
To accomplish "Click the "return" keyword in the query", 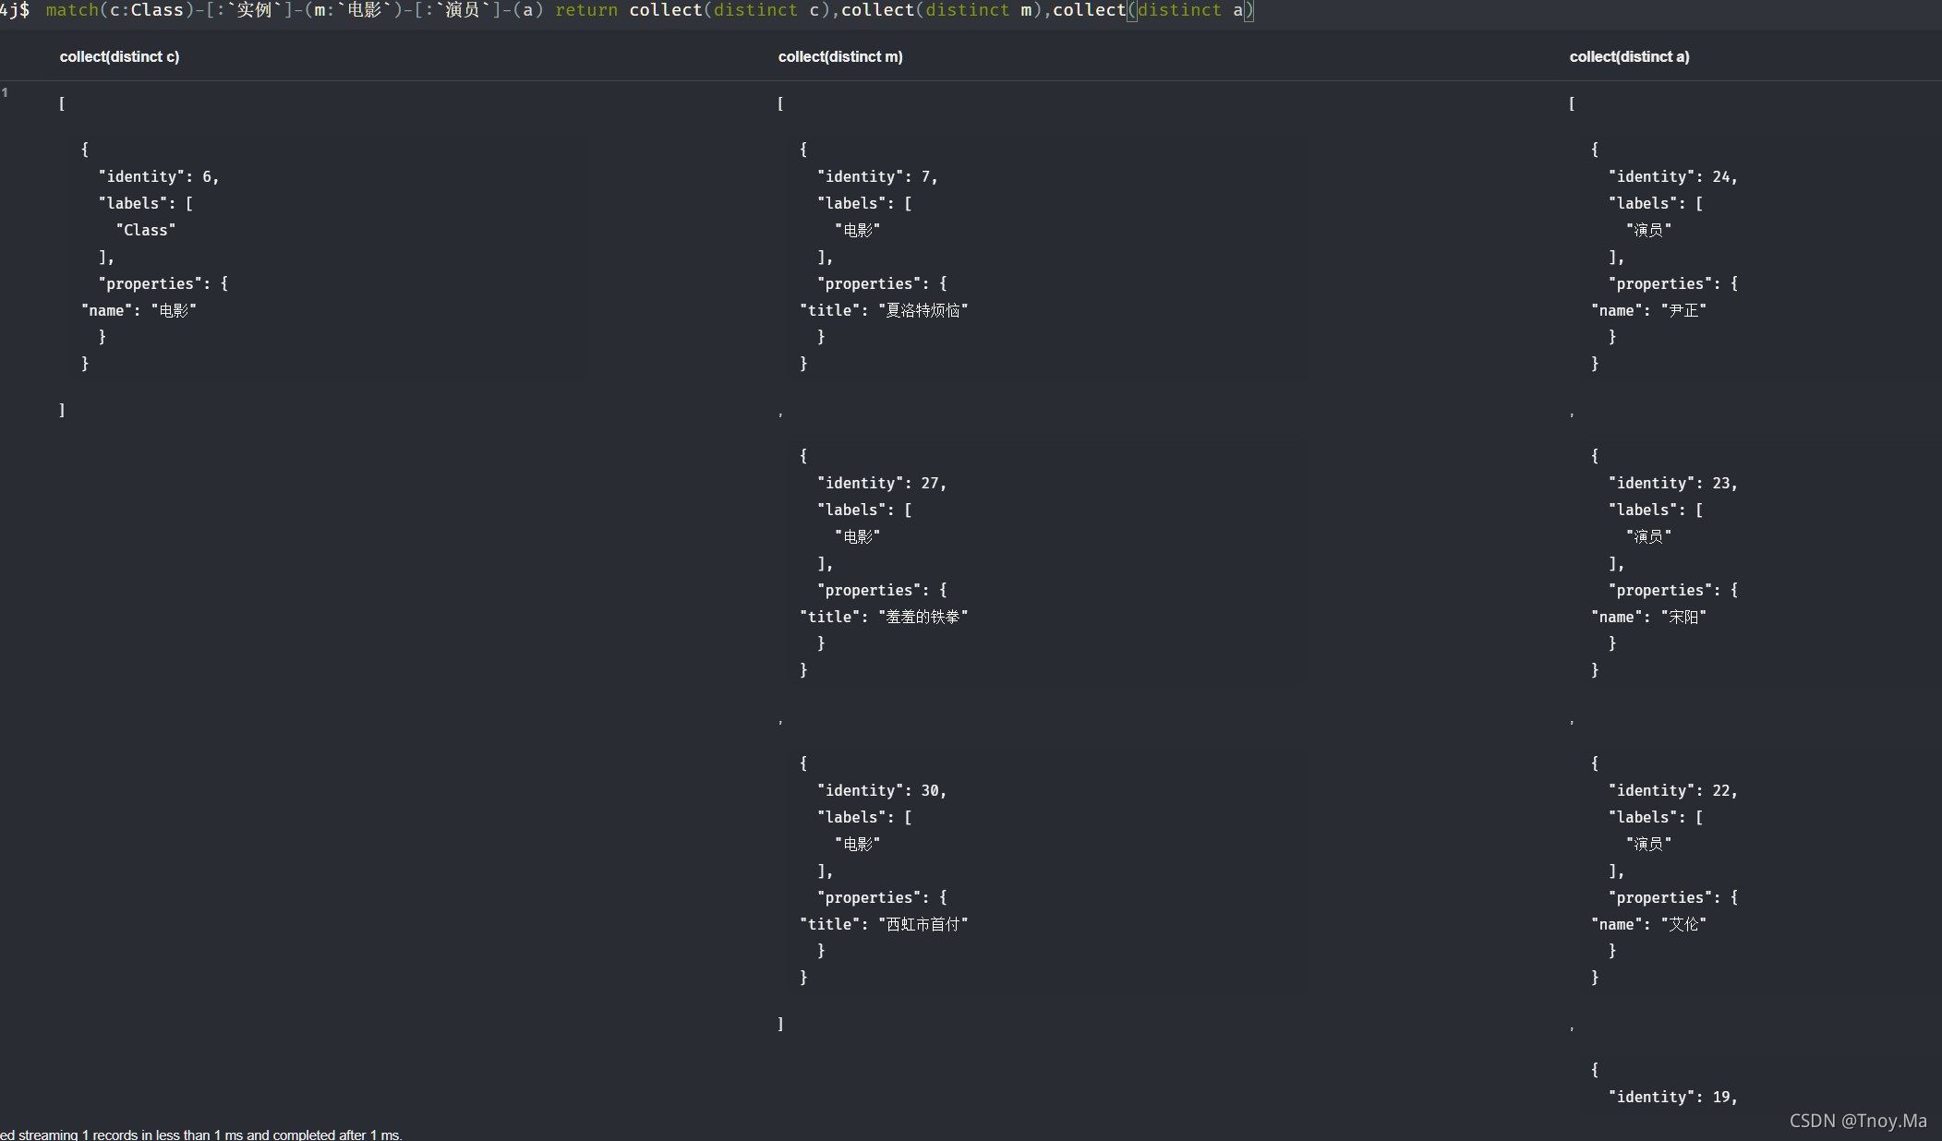I will tap(585, 10).
